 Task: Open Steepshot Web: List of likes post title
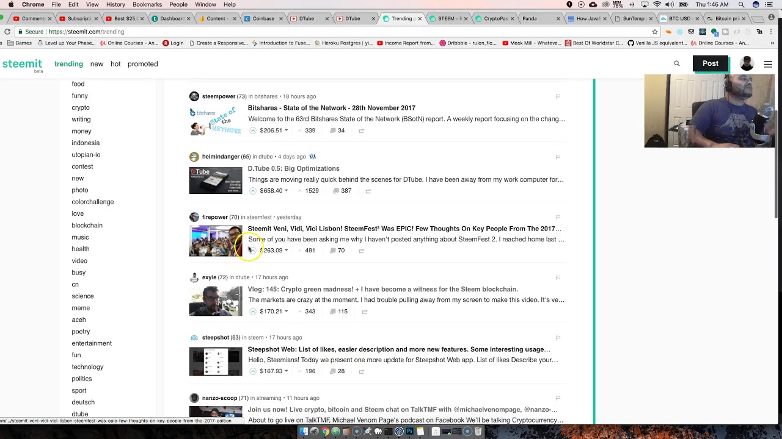[399, 349]
